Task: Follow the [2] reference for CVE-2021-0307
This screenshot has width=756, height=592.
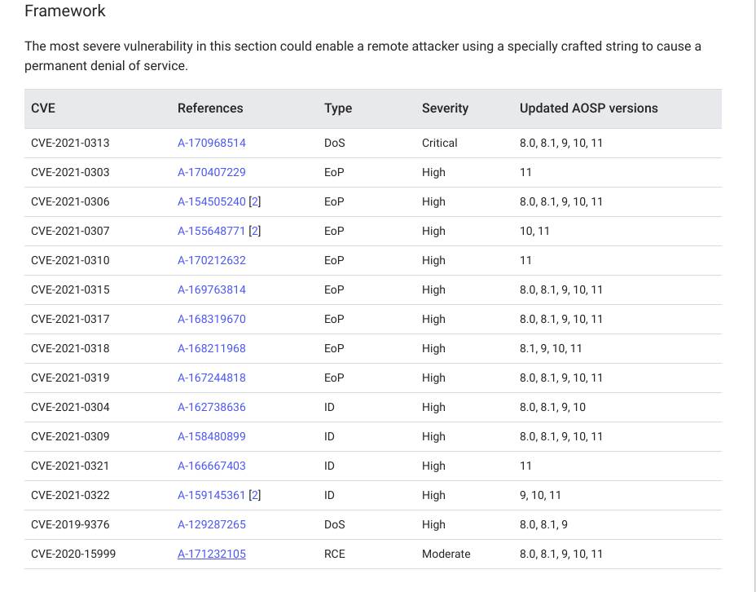Action: (x=255, y=231)
